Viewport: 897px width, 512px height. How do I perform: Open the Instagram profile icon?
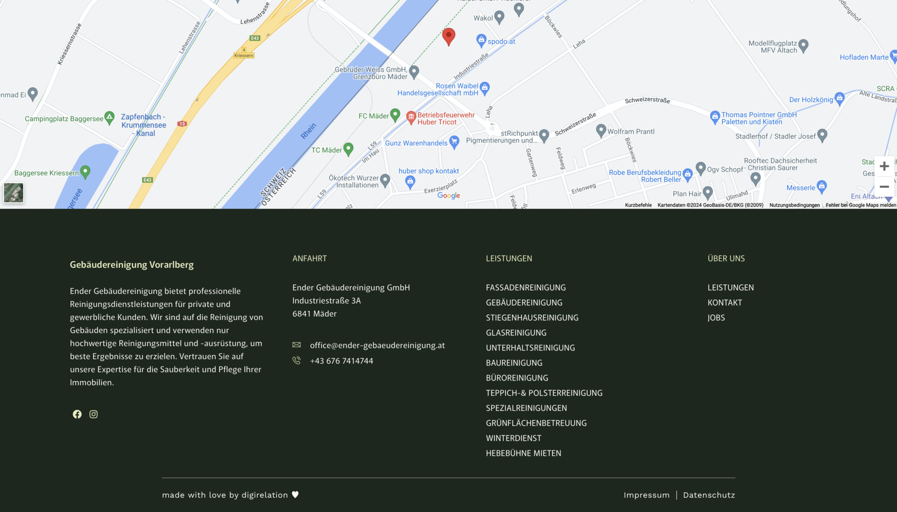click(93, 414)
